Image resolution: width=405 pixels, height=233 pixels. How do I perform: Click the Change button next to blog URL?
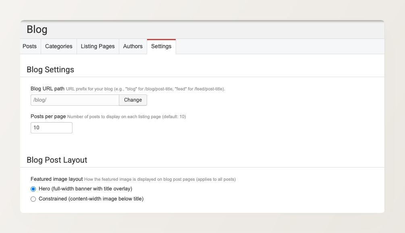point(133,100)
